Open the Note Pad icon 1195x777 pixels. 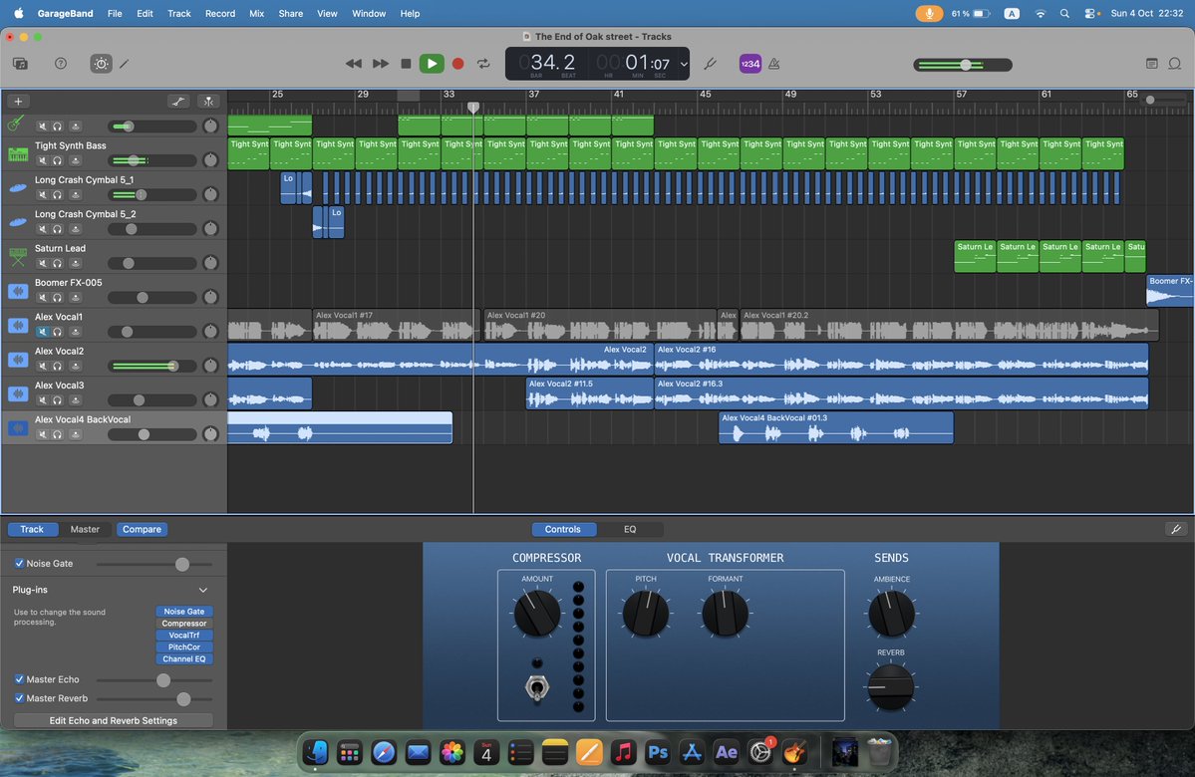click(x=1151, y=64)
